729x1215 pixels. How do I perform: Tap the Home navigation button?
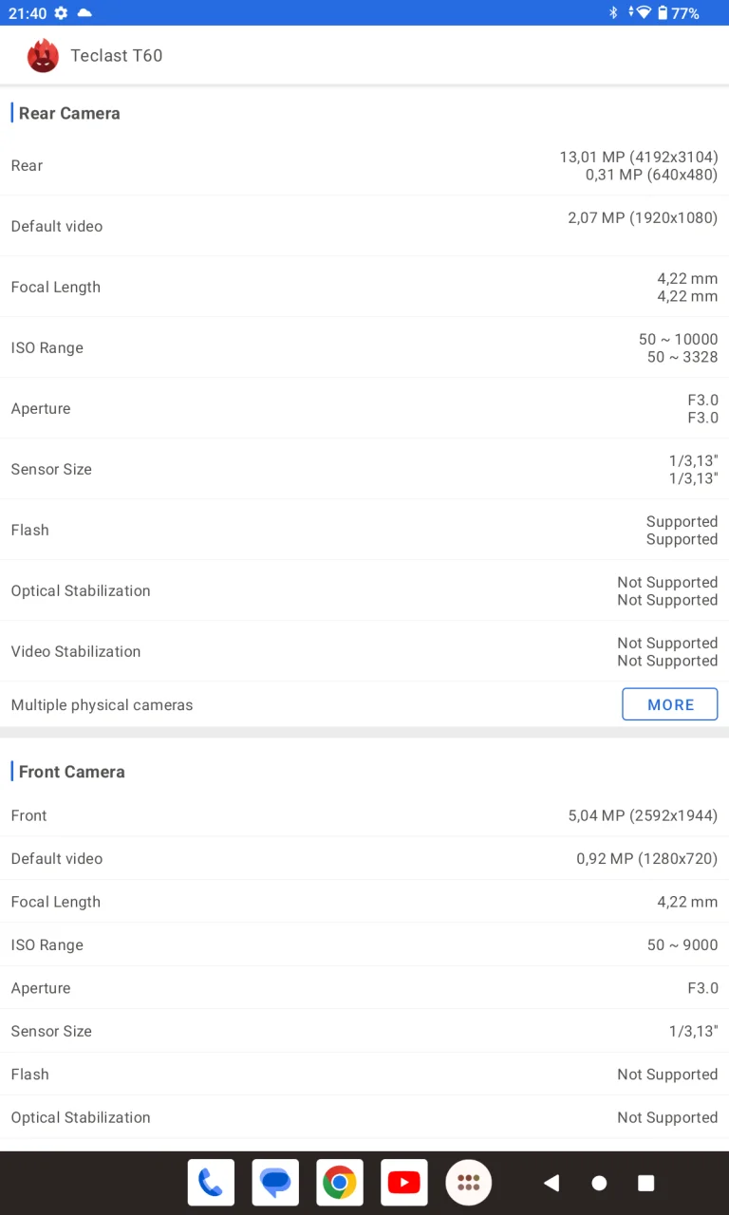point(599,1183)
